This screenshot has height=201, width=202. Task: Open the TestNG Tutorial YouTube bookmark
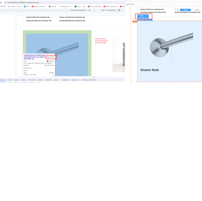click(39, 6)
